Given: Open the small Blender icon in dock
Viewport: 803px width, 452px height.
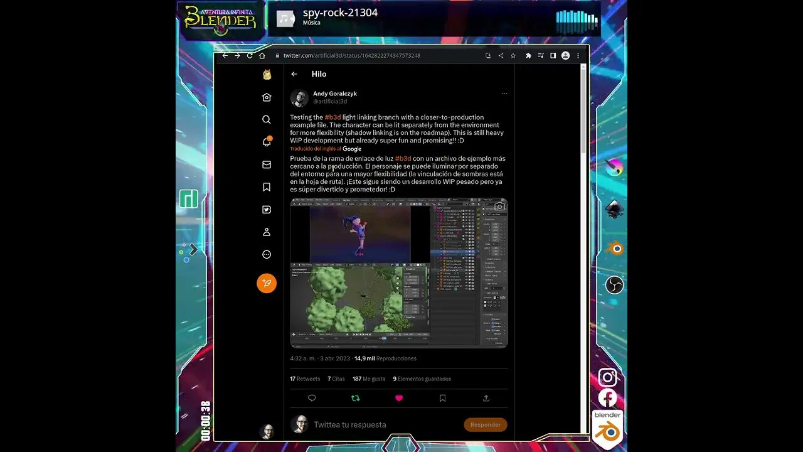Looking at the screenshot, I should [x=615, y=249].
